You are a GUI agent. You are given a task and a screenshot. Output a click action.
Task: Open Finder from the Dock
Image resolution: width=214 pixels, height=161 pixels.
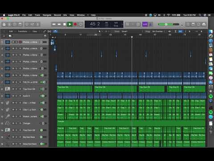pyautogui.click(x=211, y=31)
